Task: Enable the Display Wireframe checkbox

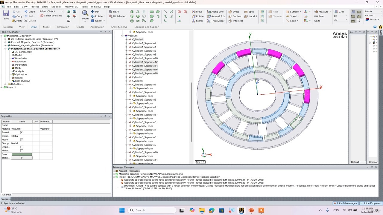Action: [x=21, y=147]
